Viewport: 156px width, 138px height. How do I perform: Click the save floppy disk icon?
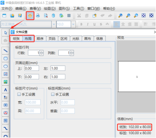(x=20, y=16)
